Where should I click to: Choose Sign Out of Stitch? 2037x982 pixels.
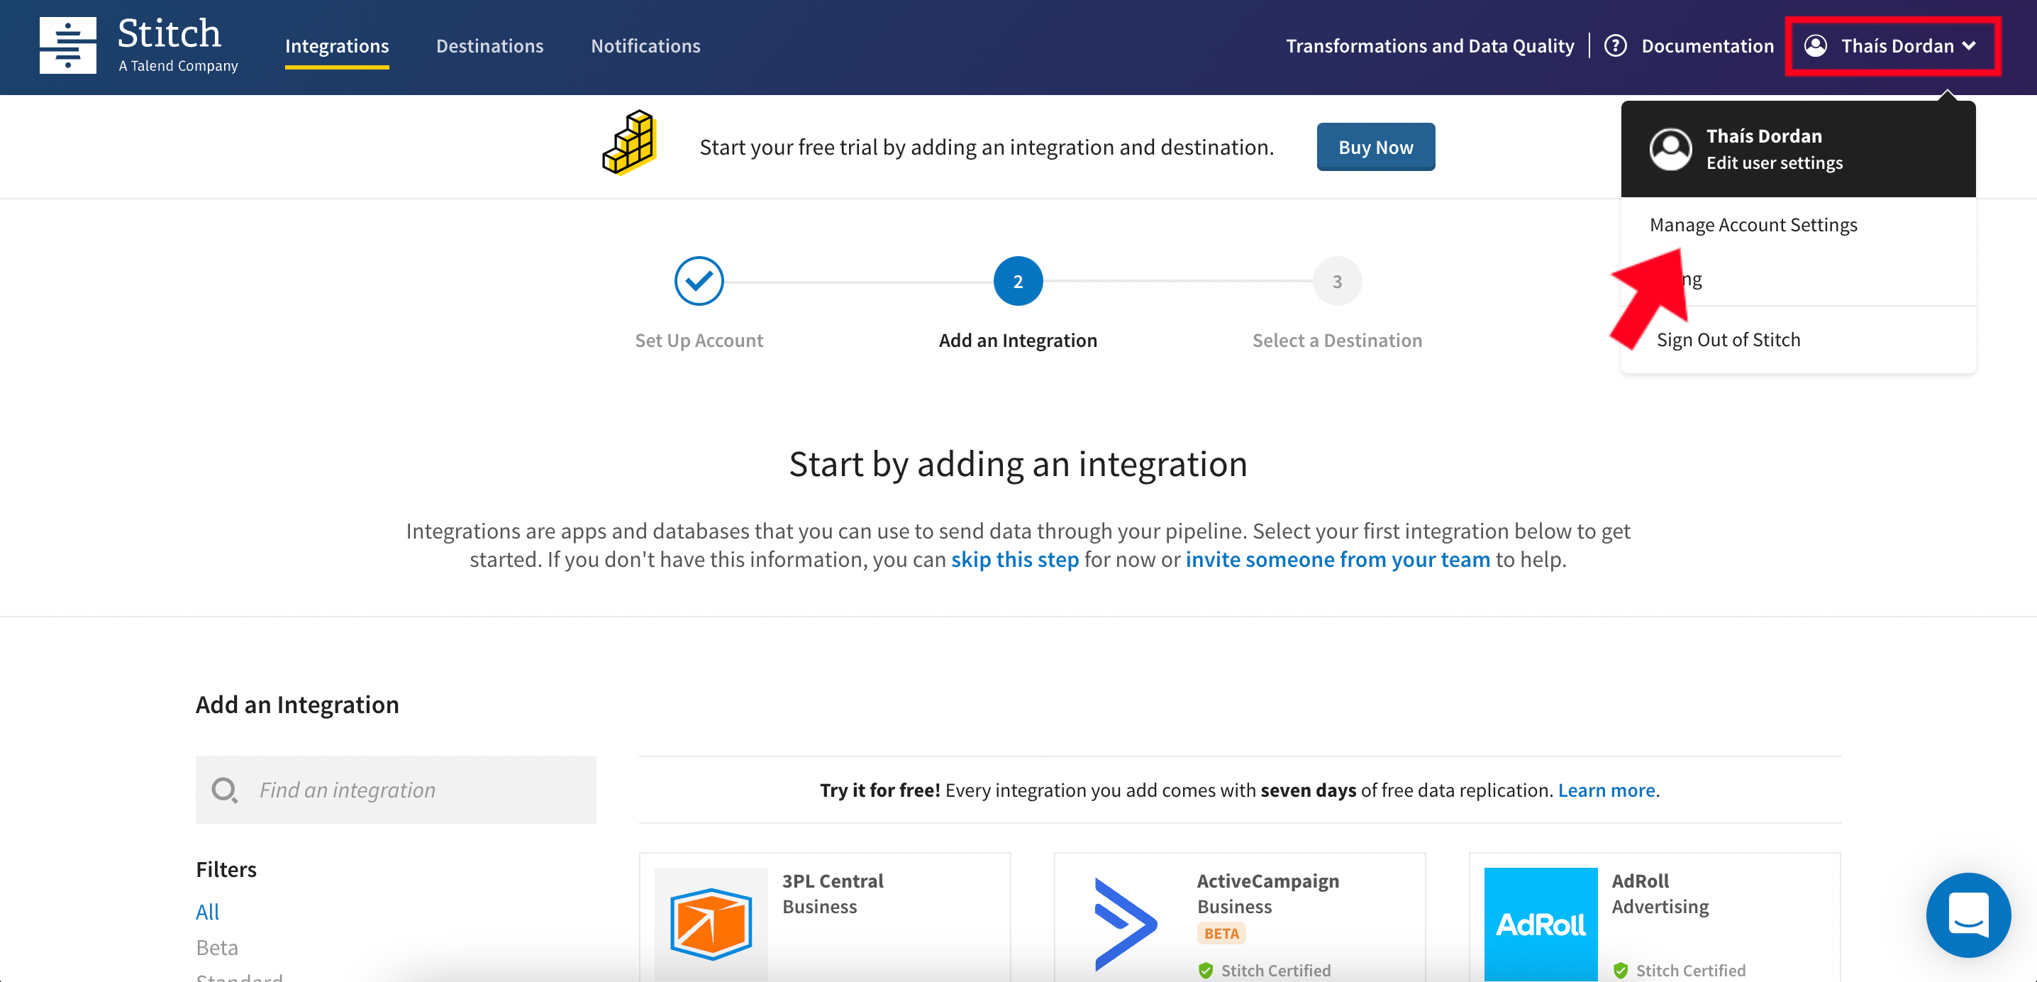(1728, 339)
